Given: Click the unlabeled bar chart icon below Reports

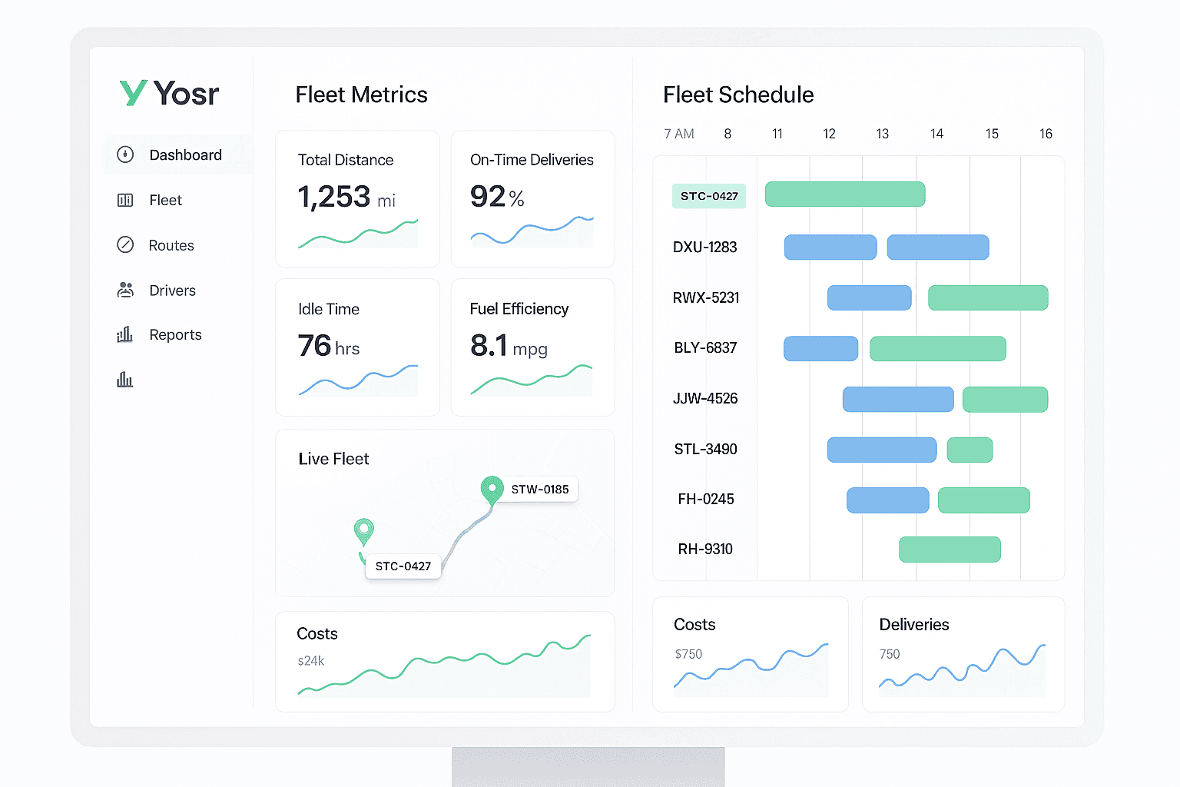Looking at the screenshot, I should tap(124, 379).
